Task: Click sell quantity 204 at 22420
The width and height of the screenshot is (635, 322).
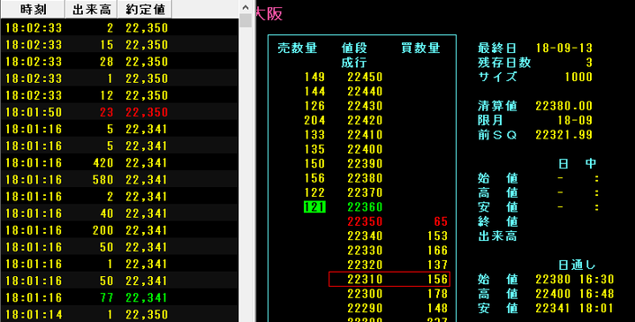Action: point(314,121)
